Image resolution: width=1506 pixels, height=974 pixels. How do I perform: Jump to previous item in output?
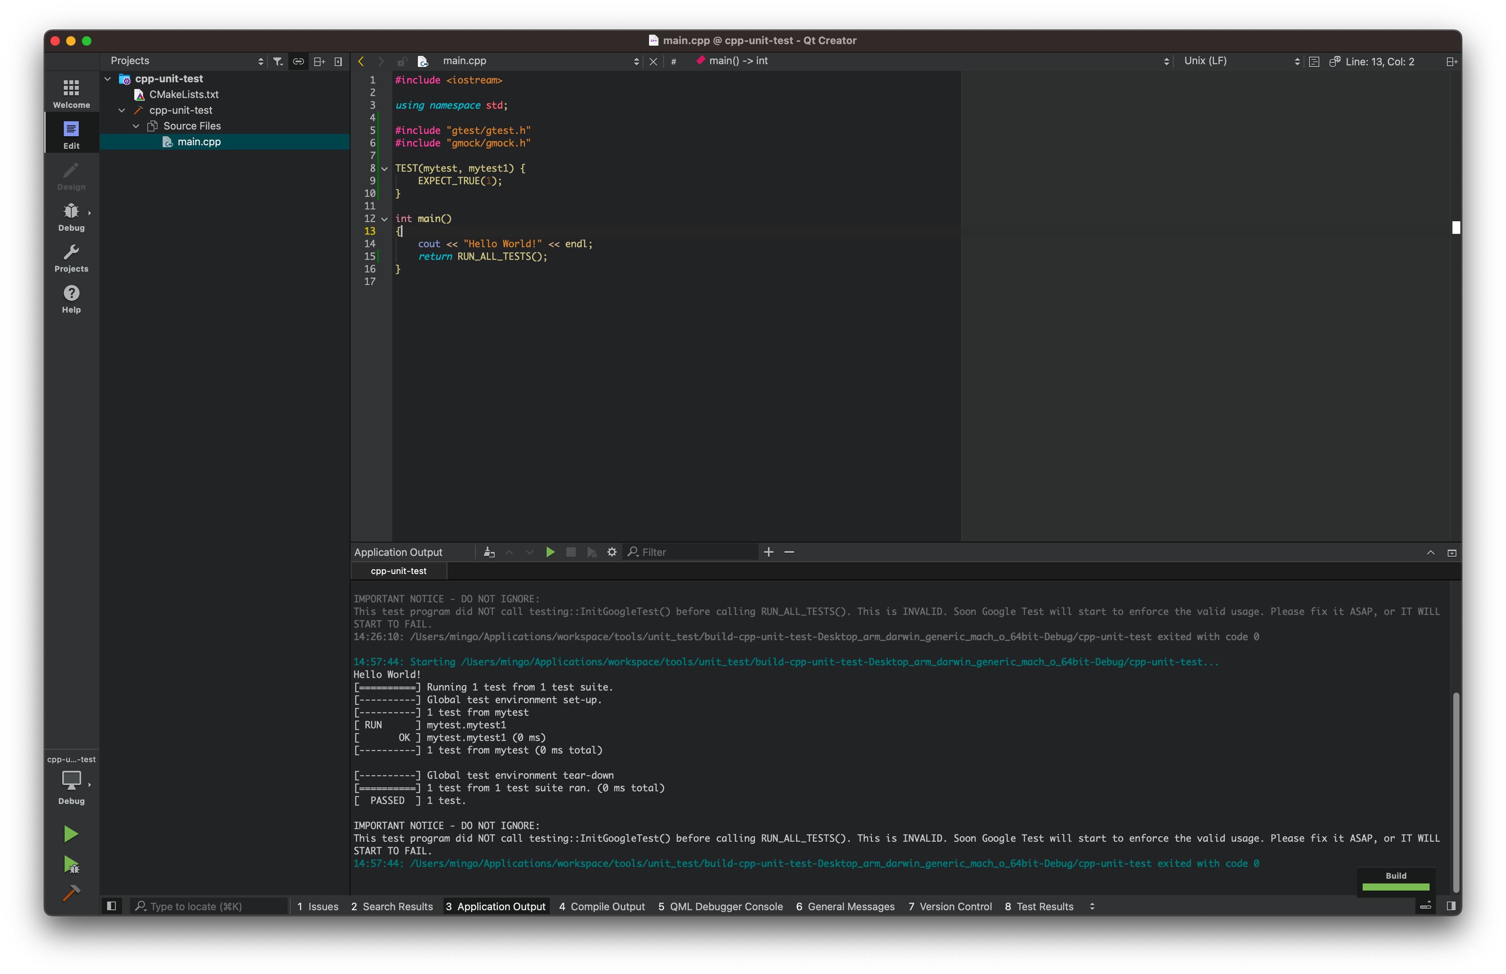click(x=509, y=552)
